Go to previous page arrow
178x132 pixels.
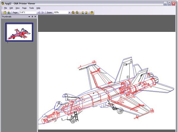click(39, 12)
